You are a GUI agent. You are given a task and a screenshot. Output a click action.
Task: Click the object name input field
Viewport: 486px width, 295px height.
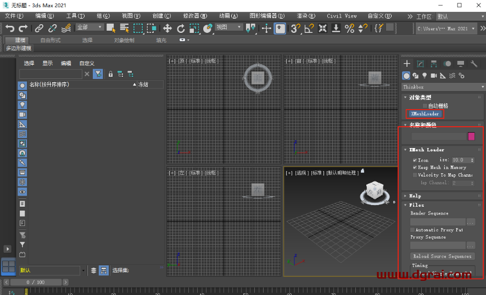coord(438,136)
